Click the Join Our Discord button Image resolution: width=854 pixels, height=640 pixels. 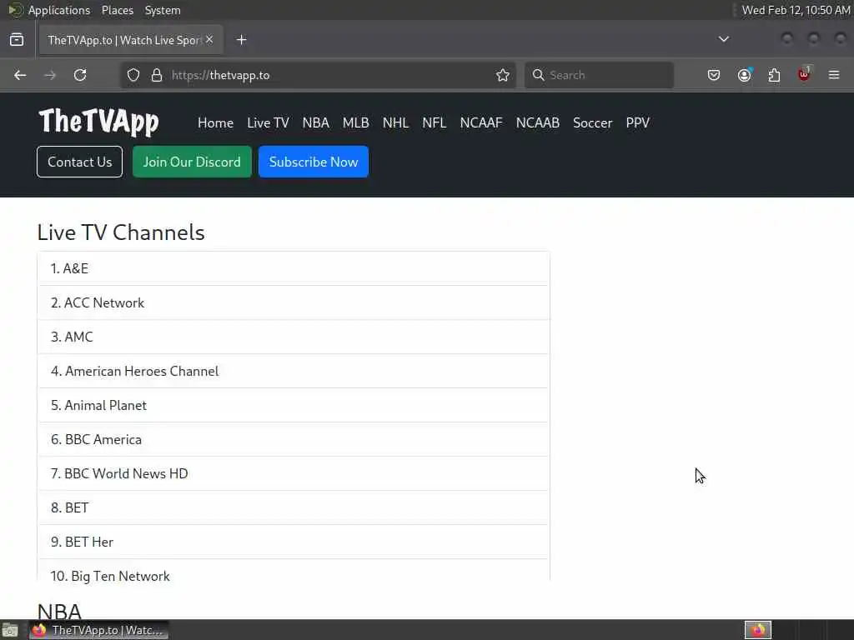(x=192, y=162)
